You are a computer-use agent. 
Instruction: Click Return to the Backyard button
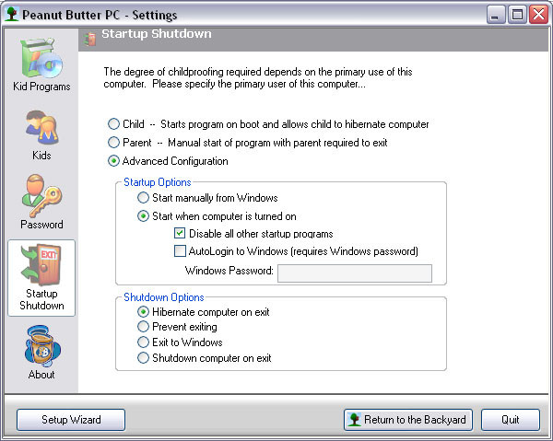[408, 420]
